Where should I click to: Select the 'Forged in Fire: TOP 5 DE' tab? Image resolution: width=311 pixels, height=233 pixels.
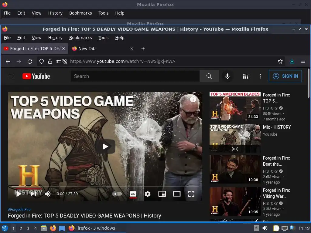[x=35, y=49]
